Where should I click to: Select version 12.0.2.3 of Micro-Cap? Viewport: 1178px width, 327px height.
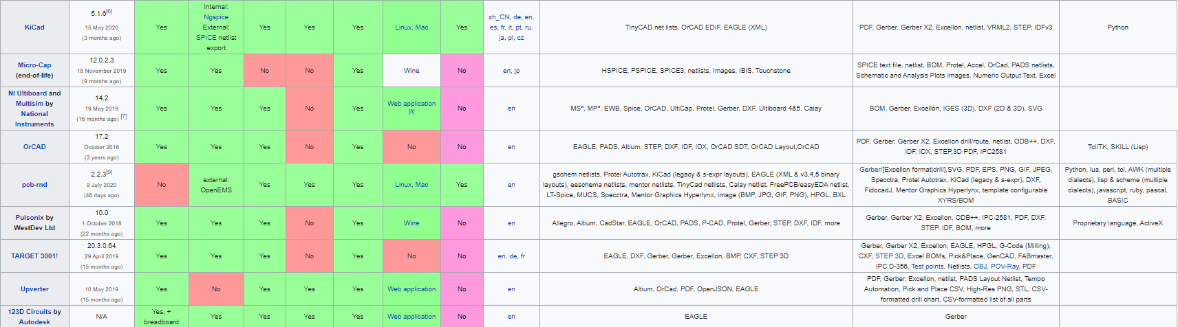[x=102, y=60]
